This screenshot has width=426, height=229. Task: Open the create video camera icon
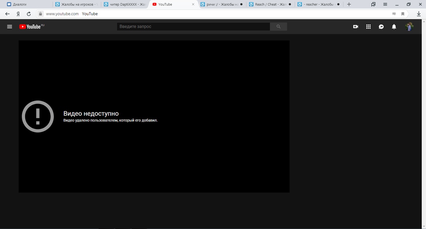355,27
